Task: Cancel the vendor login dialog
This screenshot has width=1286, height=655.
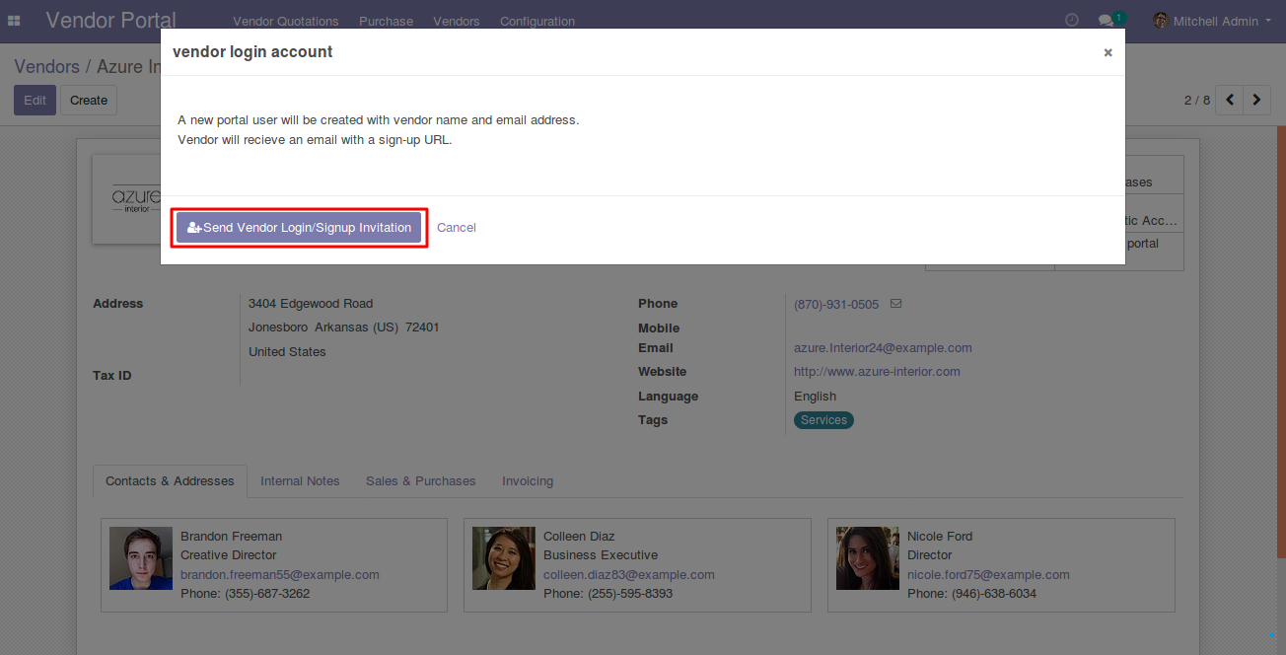Action: coord(457,228)
